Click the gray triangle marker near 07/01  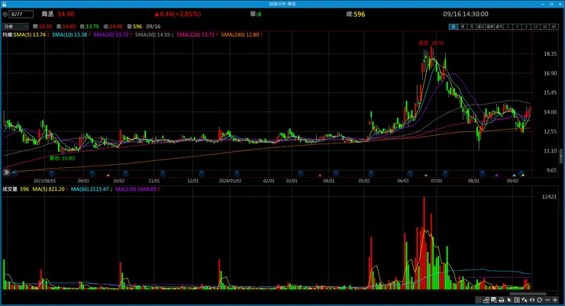coord(426,176)
